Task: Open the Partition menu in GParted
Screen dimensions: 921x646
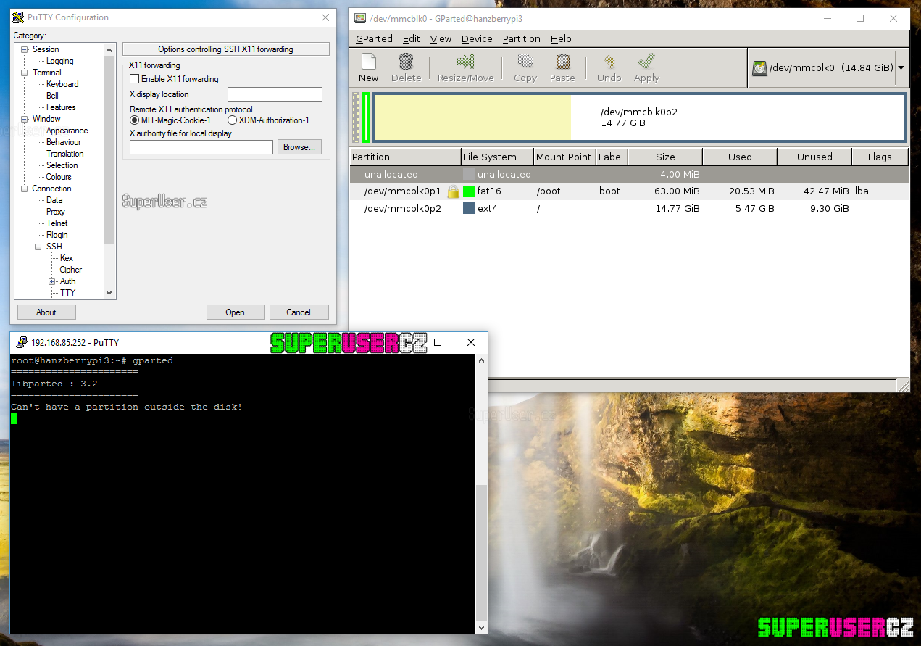Action: (521, 38)
